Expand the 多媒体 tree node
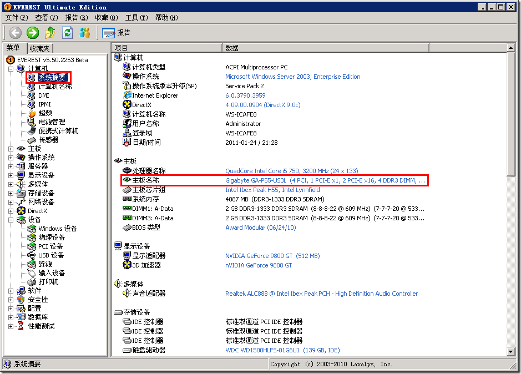521x374 pixels. coord(11,184)
